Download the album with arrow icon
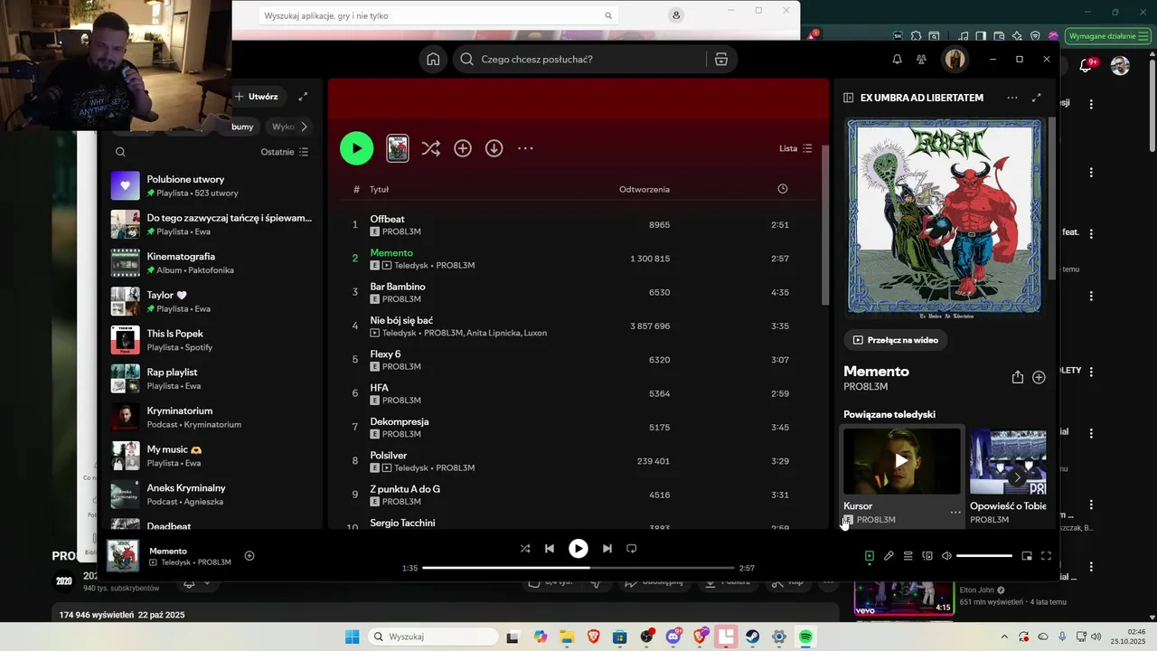The width and height of the screenshot is (1157, 651). (x=494, y=148)
